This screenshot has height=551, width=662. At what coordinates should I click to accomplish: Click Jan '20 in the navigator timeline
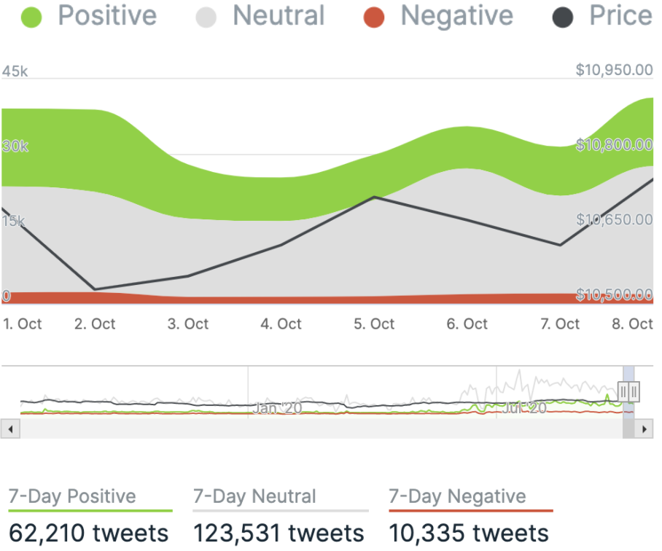click(x=277, y=408)
